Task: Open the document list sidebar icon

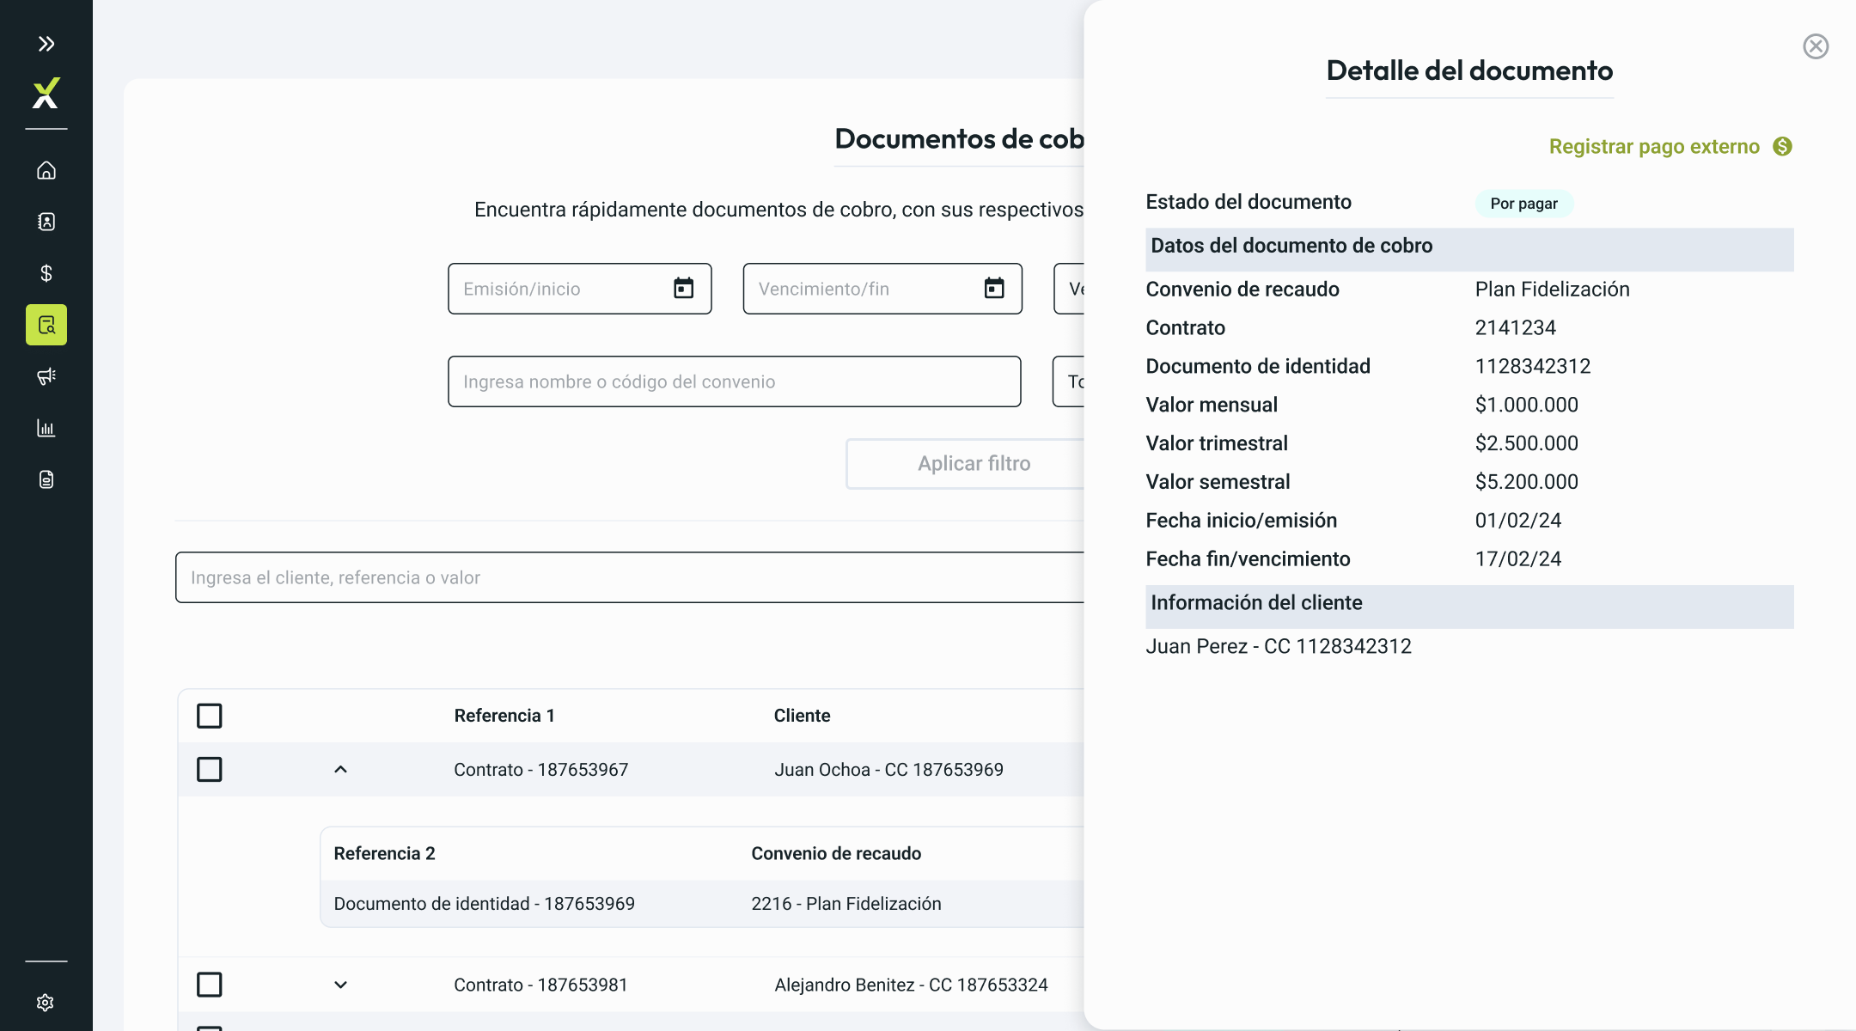Action: pos(46,479)
